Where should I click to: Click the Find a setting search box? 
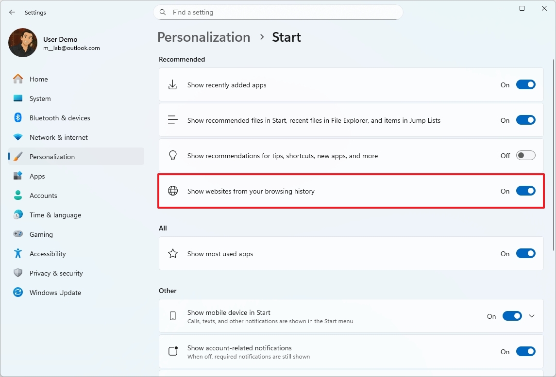(282, 12)
